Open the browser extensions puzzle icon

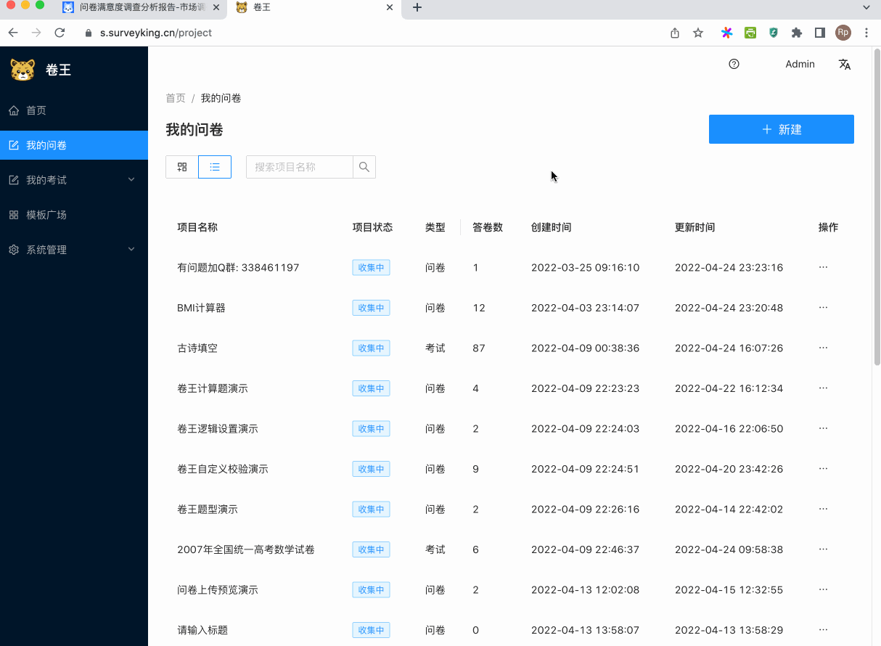pos(797,33)
